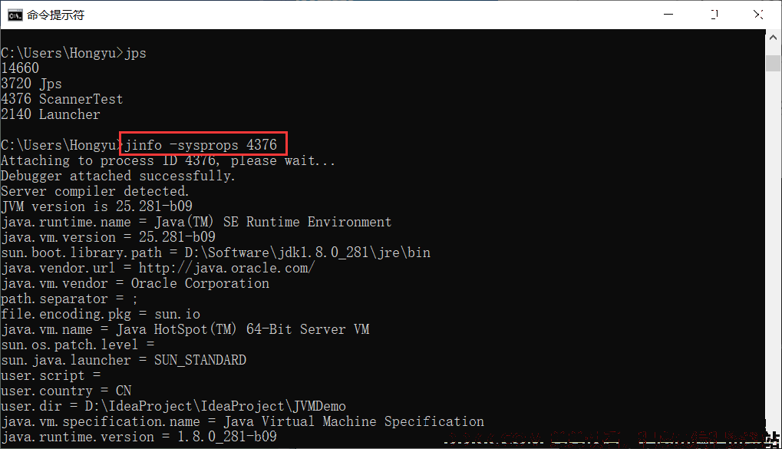Viewport: 782px width, 449px height.
Task: Click the java.runtime.version line
Action: coord(139,437)
